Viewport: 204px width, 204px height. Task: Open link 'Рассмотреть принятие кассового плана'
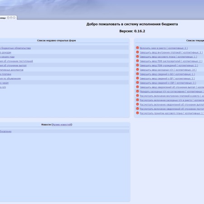tap(172, 113)
